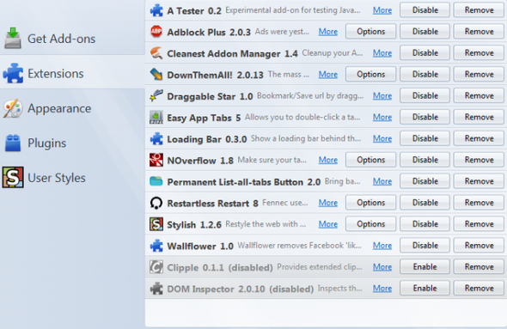Select the 'Restartless Restart 8' extension name
The image size is (507, 329).
pos(212,204)
